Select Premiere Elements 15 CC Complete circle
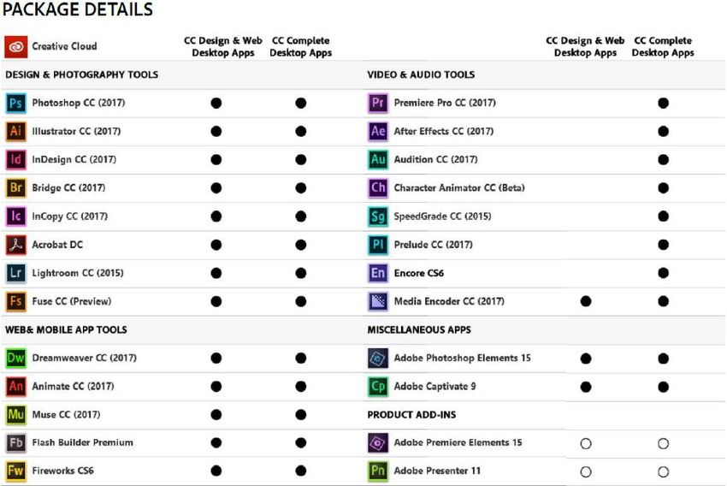Image resolution: width=727 pixels, height=486 pixels. tap(663, 443)
